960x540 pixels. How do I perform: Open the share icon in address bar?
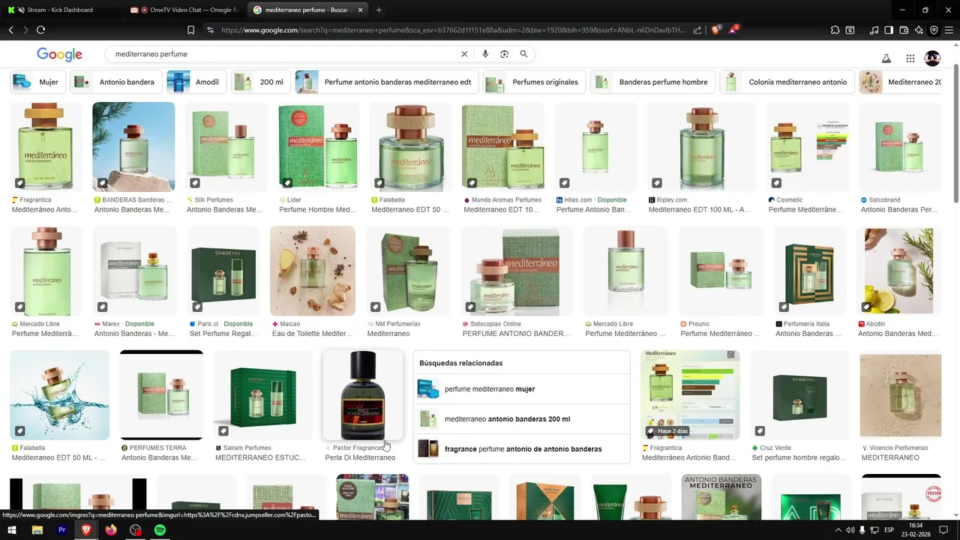pyautogui.click(x=697, y=30)
